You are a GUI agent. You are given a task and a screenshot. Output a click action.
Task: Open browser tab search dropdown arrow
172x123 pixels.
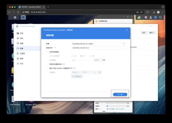click(x=163, y=7)
